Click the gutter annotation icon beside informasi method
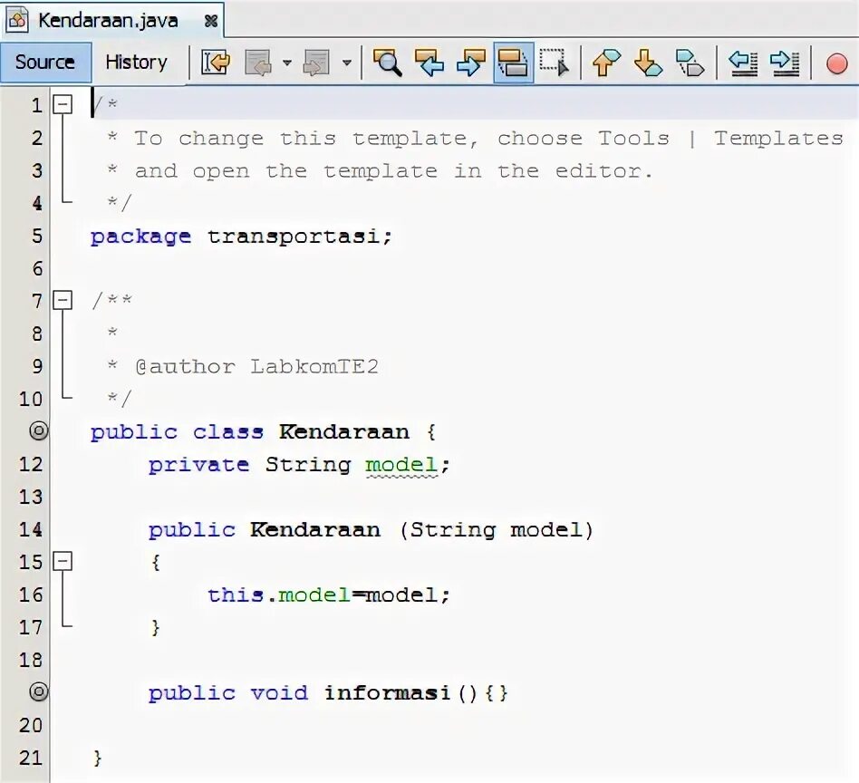This screenshot has width=859, height=783. point(38,692)
